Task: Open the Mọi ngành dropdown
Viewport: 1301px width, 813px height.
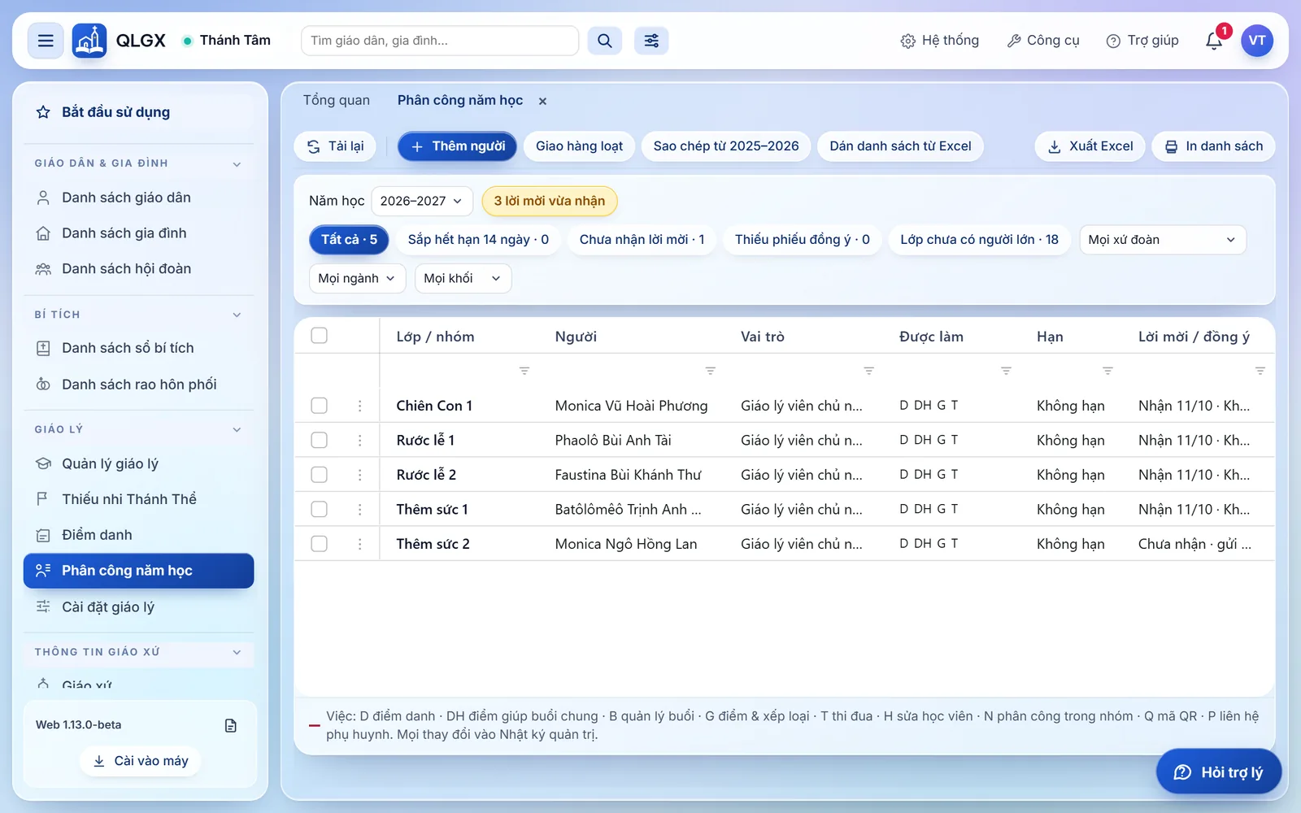Action: pyautogui.click(x=357, y=278)
